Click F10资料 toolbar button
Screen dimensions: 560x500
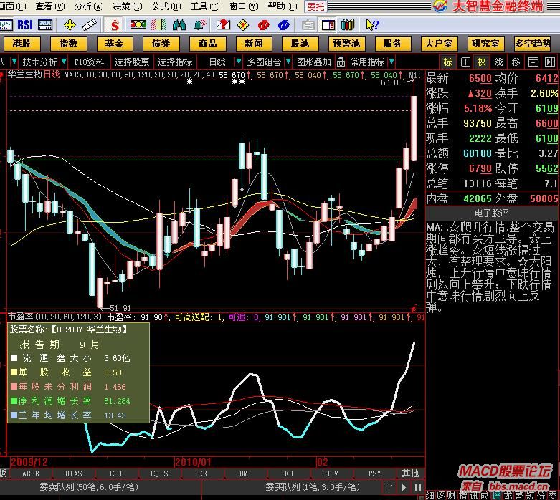(90, 62)
